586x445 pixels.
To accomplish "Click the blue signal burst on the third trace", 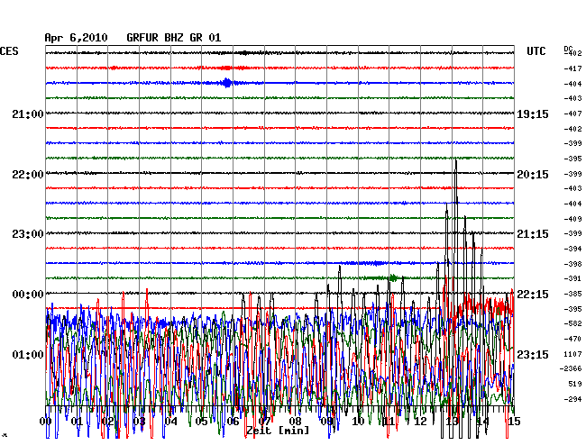I will (226, 83).
